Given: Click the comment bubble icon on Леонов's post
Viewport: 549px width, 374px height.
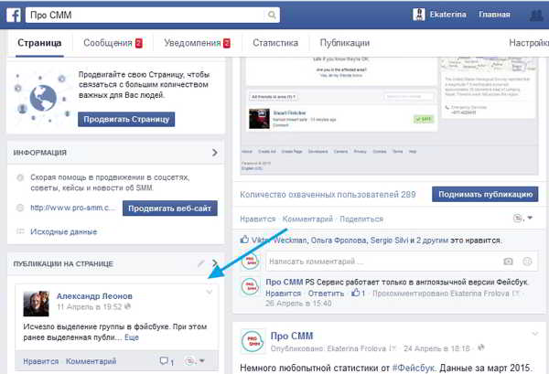Looking at the screenshot, I should (164, 360).
